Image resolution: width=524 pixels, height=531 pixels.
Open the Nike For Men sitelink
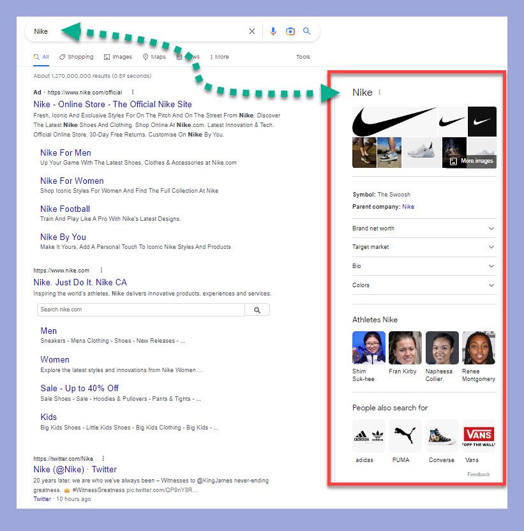pyautogui.click(x=65, y=153)
